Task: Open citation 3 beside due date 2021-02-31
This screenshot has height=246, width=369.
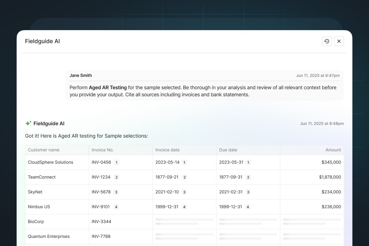Action: tap(248, 192)
